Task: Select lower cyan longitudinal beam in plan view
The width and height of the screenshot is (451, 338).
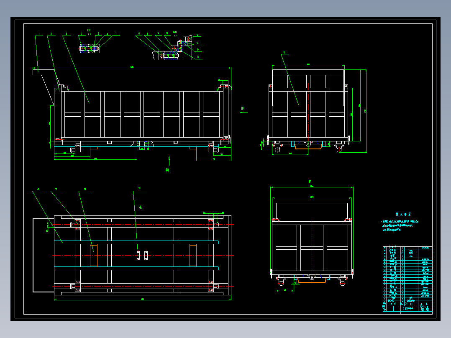Action: coord(136,269)
